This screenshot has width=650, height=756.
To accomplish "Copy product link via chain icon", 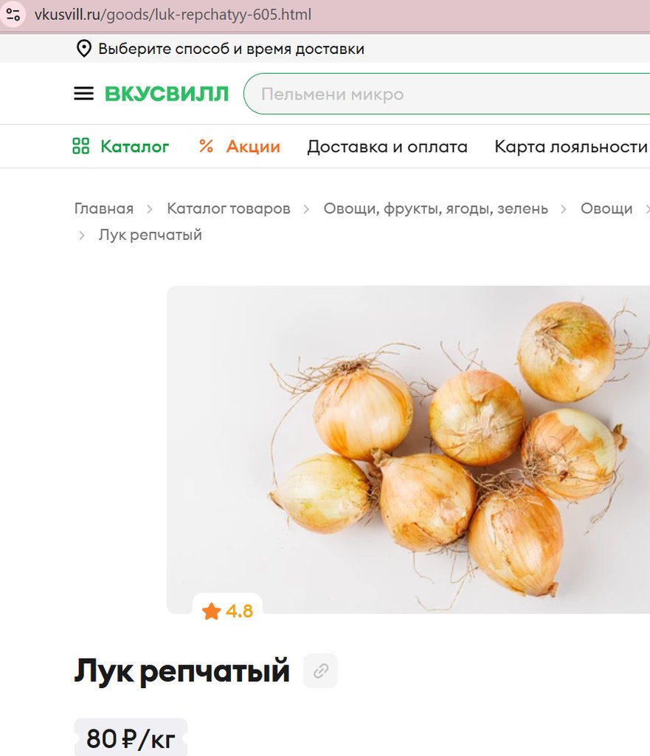I will [321, 670].
